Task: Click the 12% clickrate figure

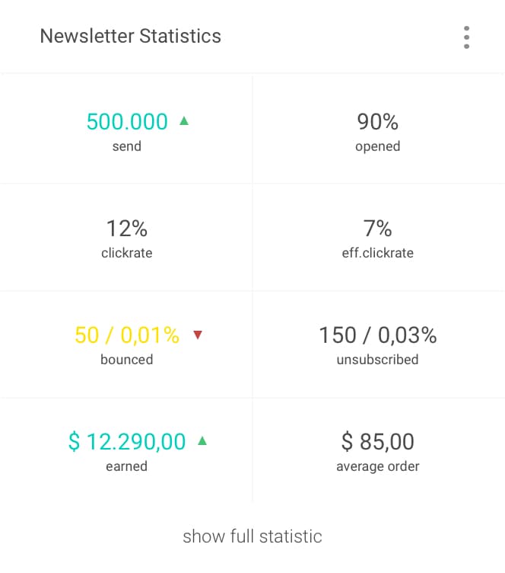Action: click(x=127, y=229)
